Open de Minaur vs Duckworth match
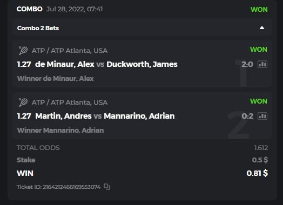Viewport: 283px width, 205px height. pos(106,64)
